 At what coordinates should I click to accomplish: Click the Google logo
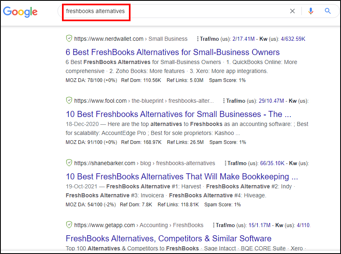pyautogui.click(x=20, y=11)
